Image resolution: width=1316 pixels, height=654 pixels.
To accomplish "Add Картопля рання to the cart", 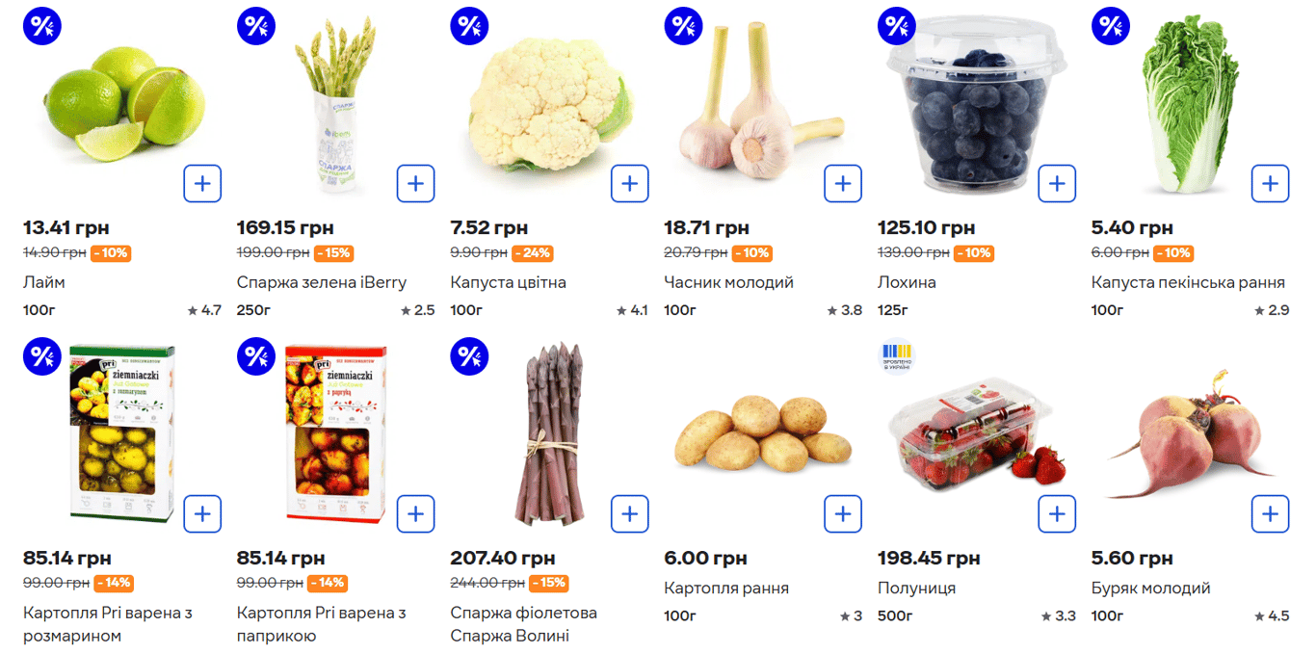I will [x=844, y=513].
